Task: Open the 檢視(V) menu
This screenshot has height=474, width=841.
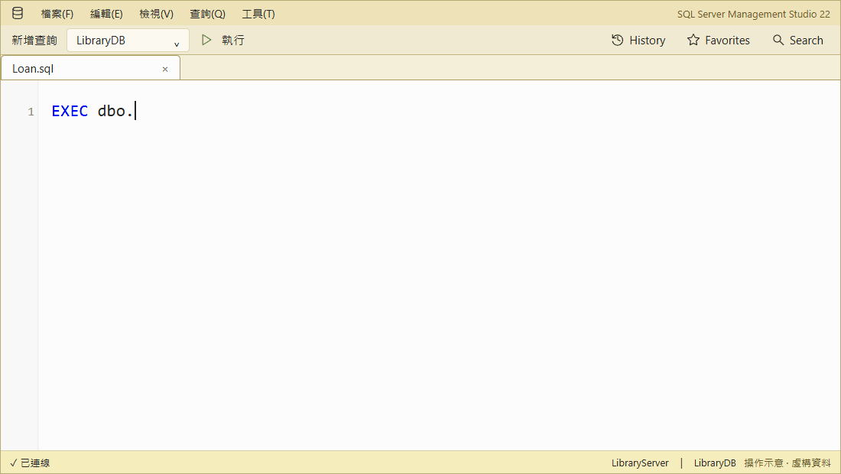Action: (156, 14)
